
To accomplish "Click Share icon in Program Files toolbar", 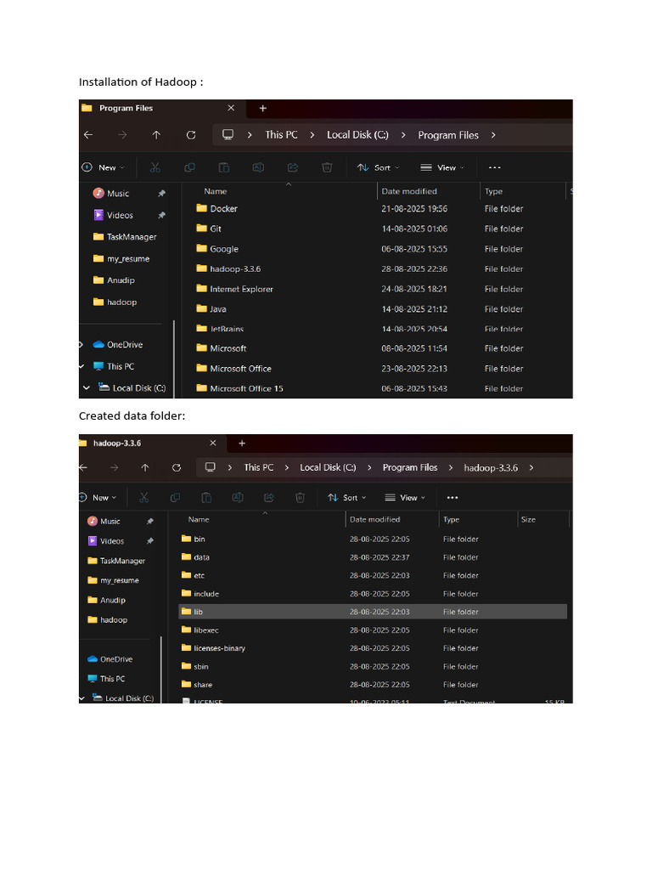I will tap(293, 167).
